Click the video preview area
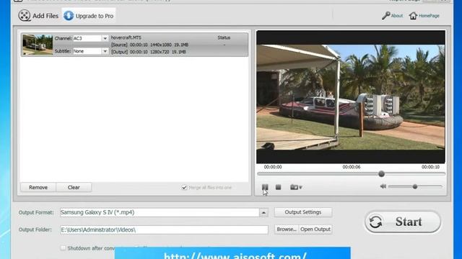The image size is (462, 259). point(351,97)
